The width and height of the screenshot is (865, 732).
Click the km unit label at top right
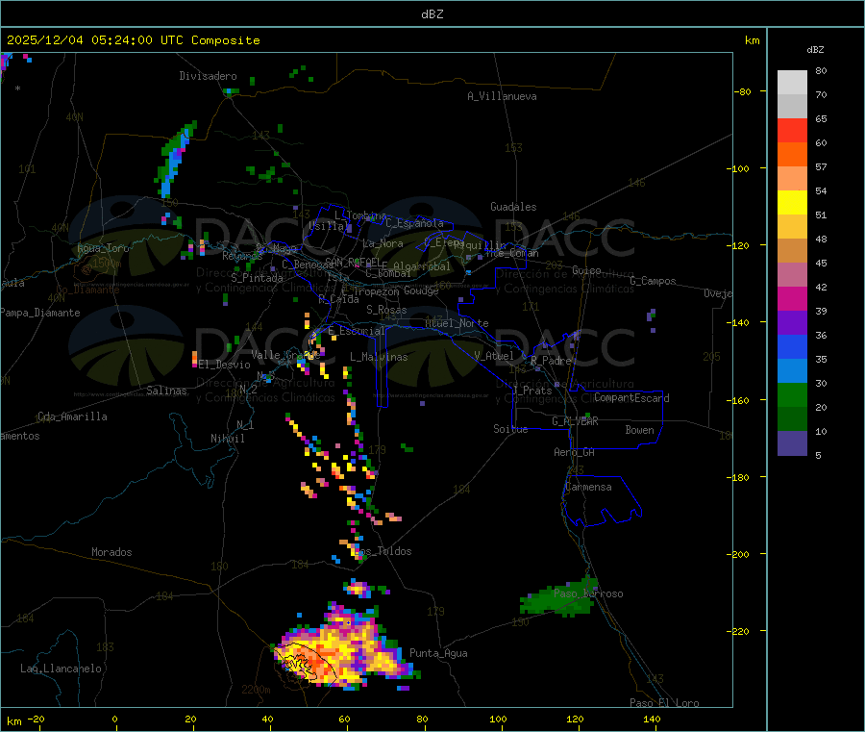(x=752, y=40)
